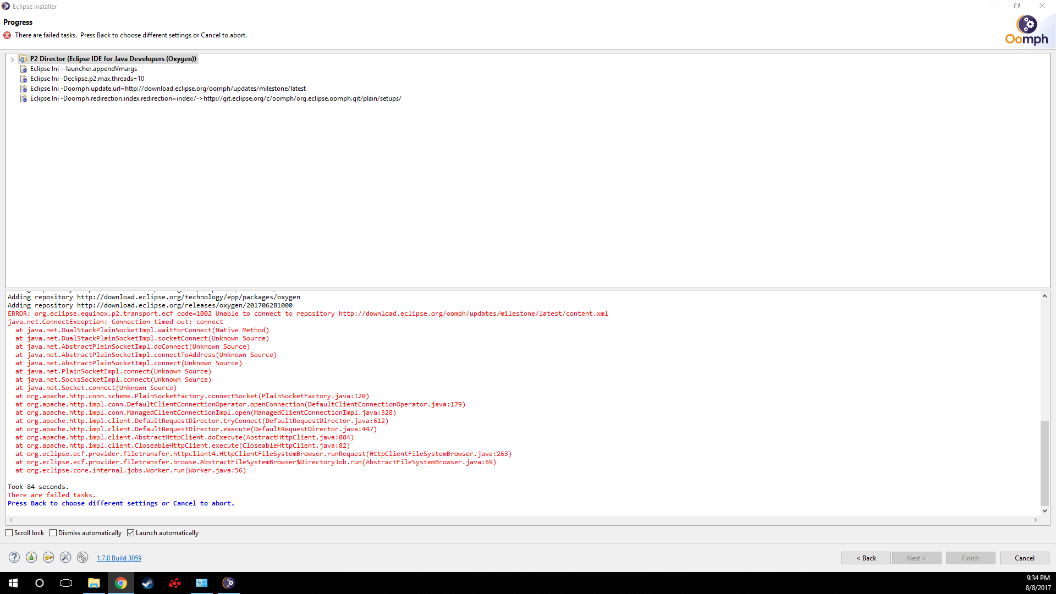Open the red molecule app on taskbar
This screenshot has height=594, width=1056.
pyautogui.click(x=175, y=583)
